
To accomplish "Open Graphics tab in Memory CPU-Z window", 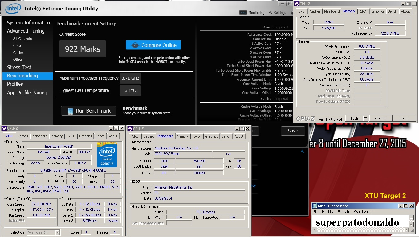I will 378,11.
